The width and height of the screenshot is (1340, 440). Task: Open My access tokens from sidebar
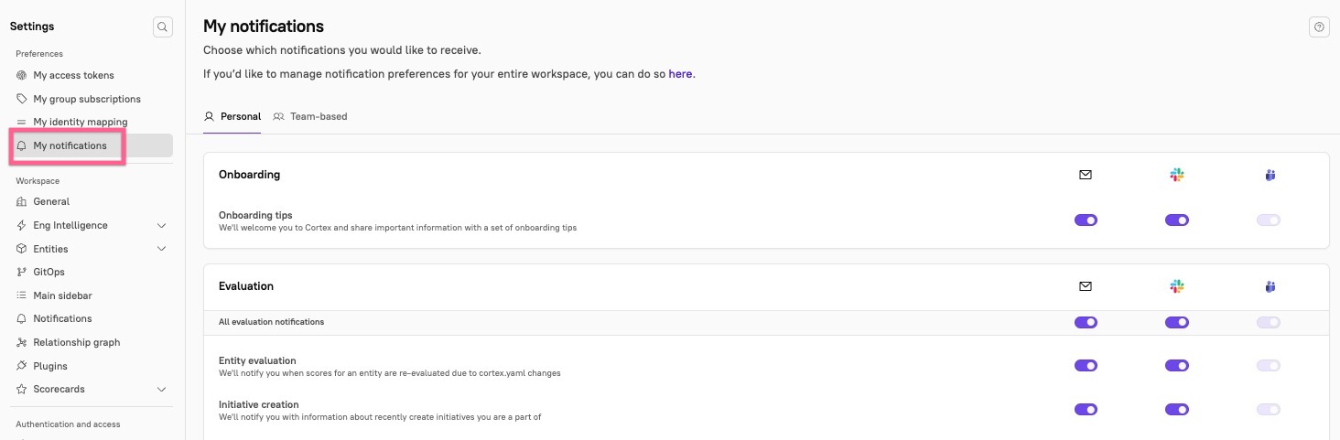tap(73, 75)
